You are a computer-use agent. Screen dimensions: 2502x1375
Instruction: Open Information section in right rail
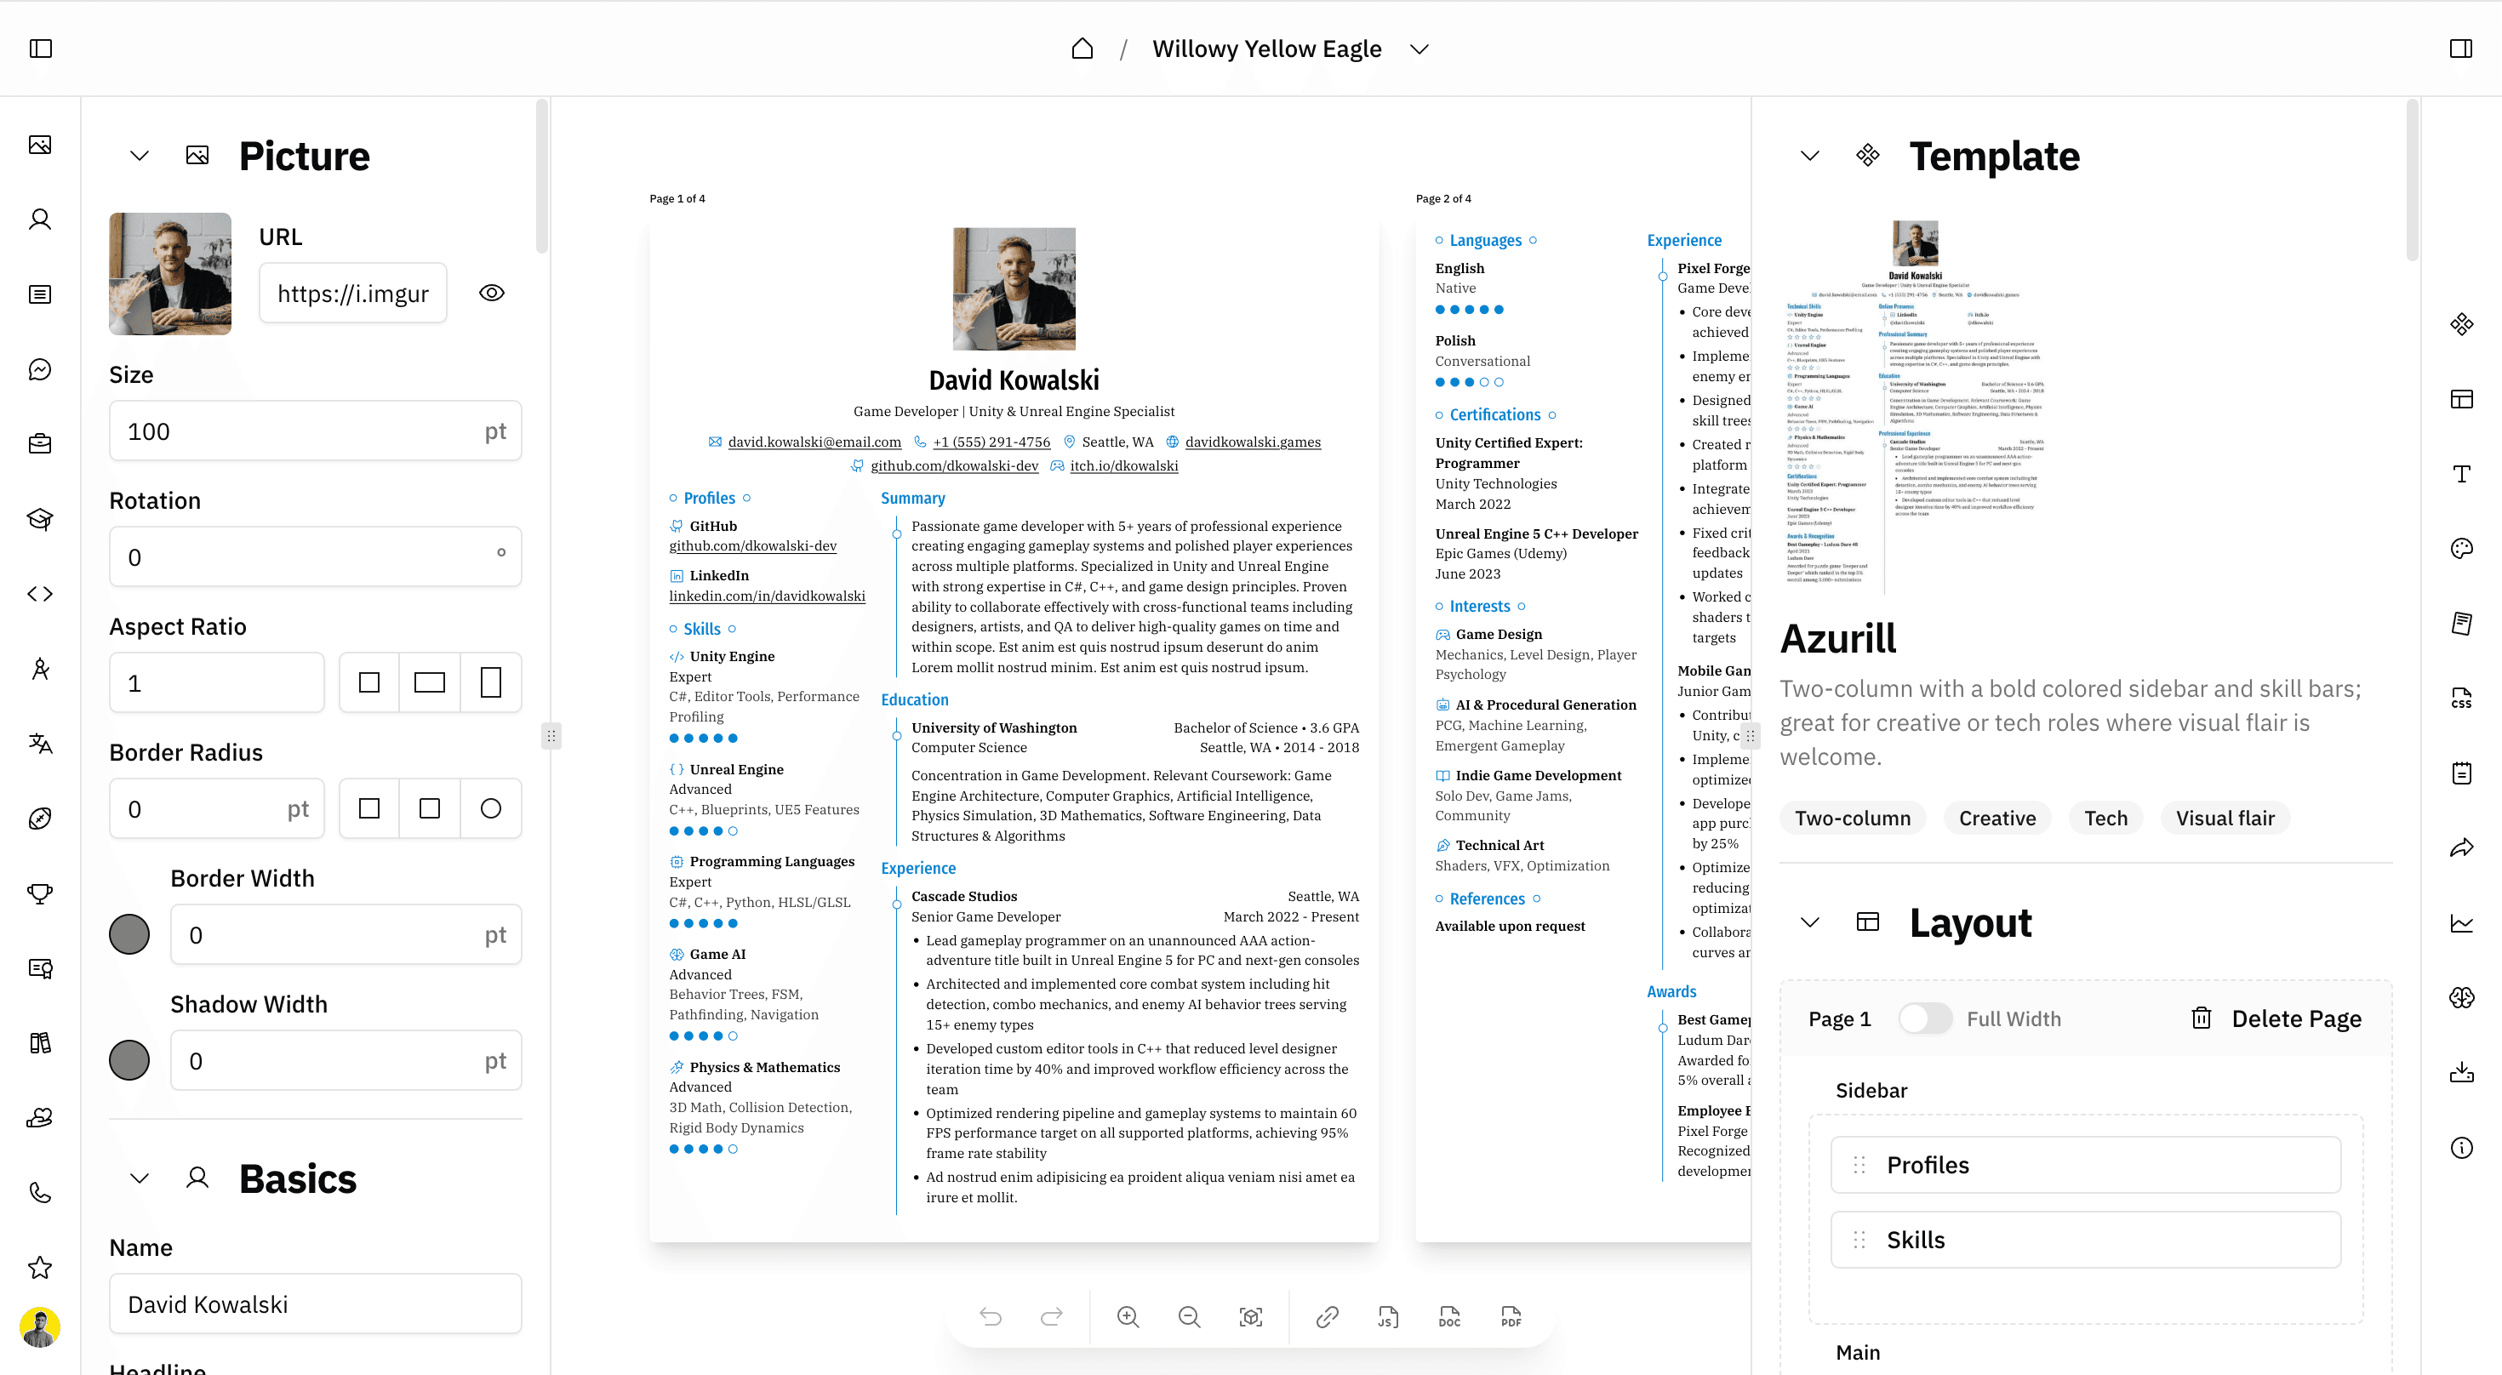click(2461, 1148)
